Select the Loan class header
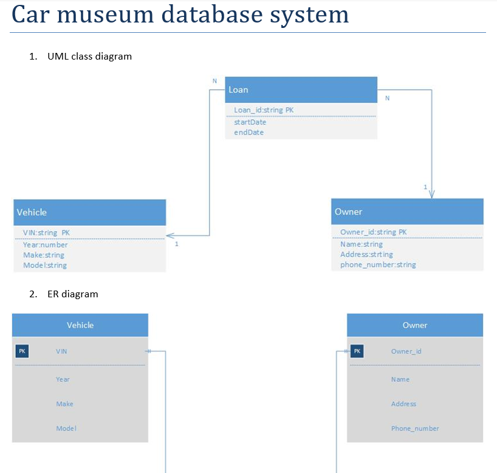 (301, 90)
